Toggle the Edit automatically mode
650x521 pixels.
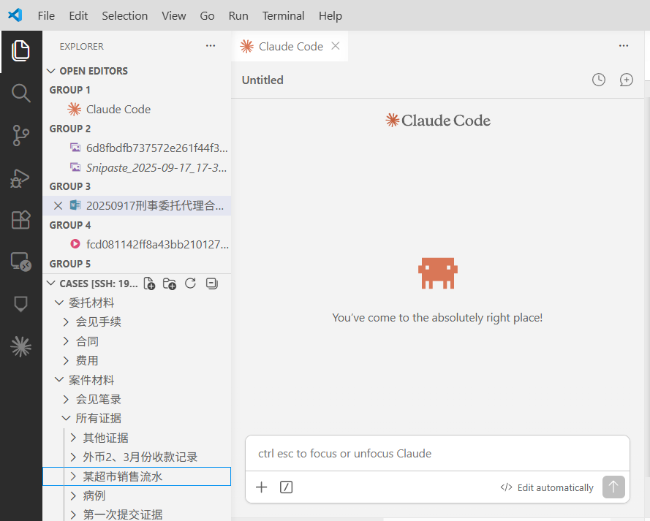tap(547, 487)
